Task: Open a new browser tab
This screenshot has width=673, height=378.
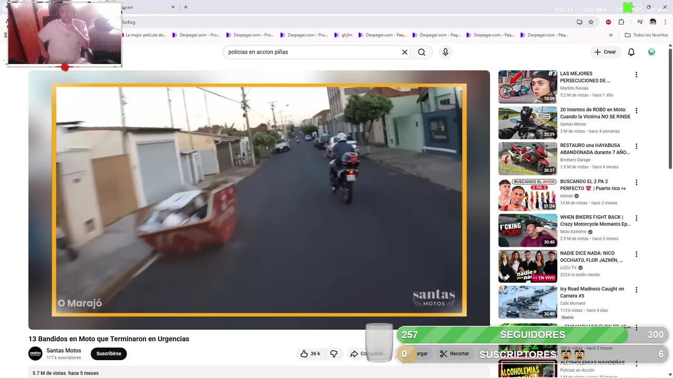Action: click(186, 7)
